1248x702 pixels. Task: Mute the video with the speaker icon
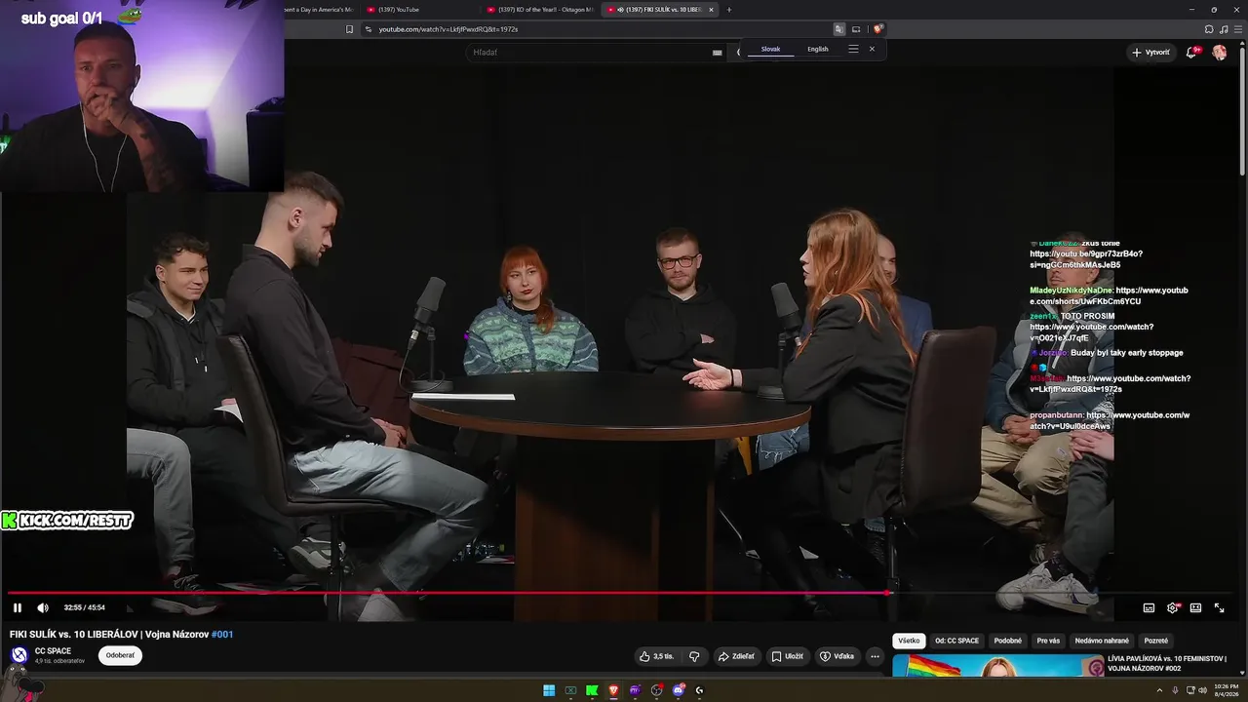pyautogui.click(x=43, y=607)
